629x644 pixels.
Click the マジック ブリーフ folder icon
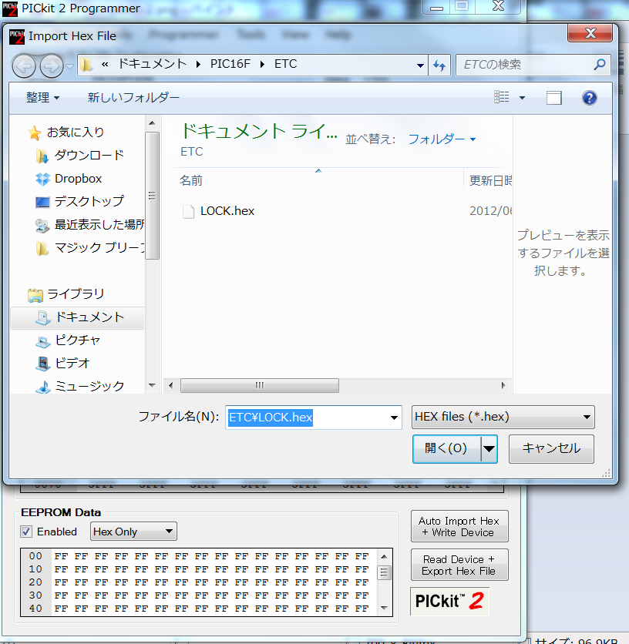point(42,248)
